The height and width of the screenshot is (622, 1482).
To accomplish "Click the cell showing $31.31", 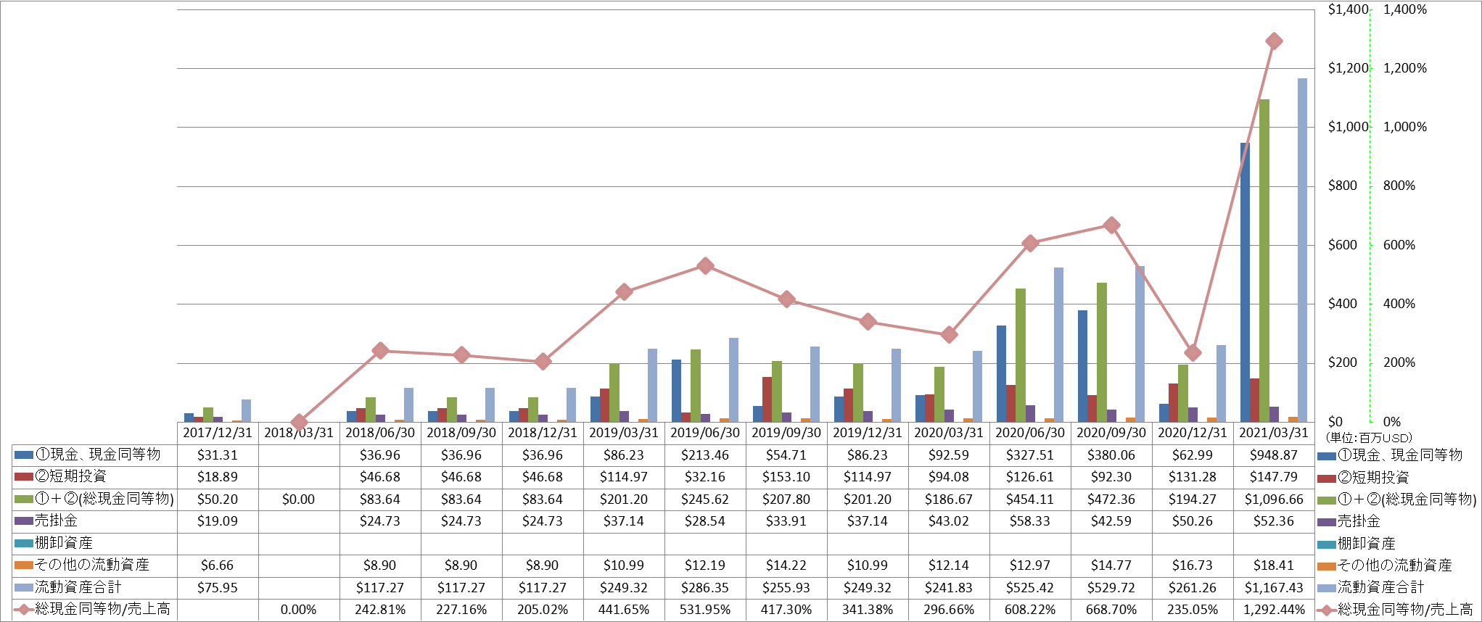I will (x=218, y=455).
